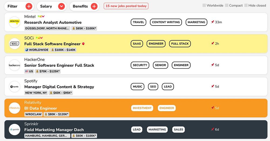The height and width of the screenshot is (141, 270).
Task: Click the pin icon on the SOCi job
Action: point(212,43)
